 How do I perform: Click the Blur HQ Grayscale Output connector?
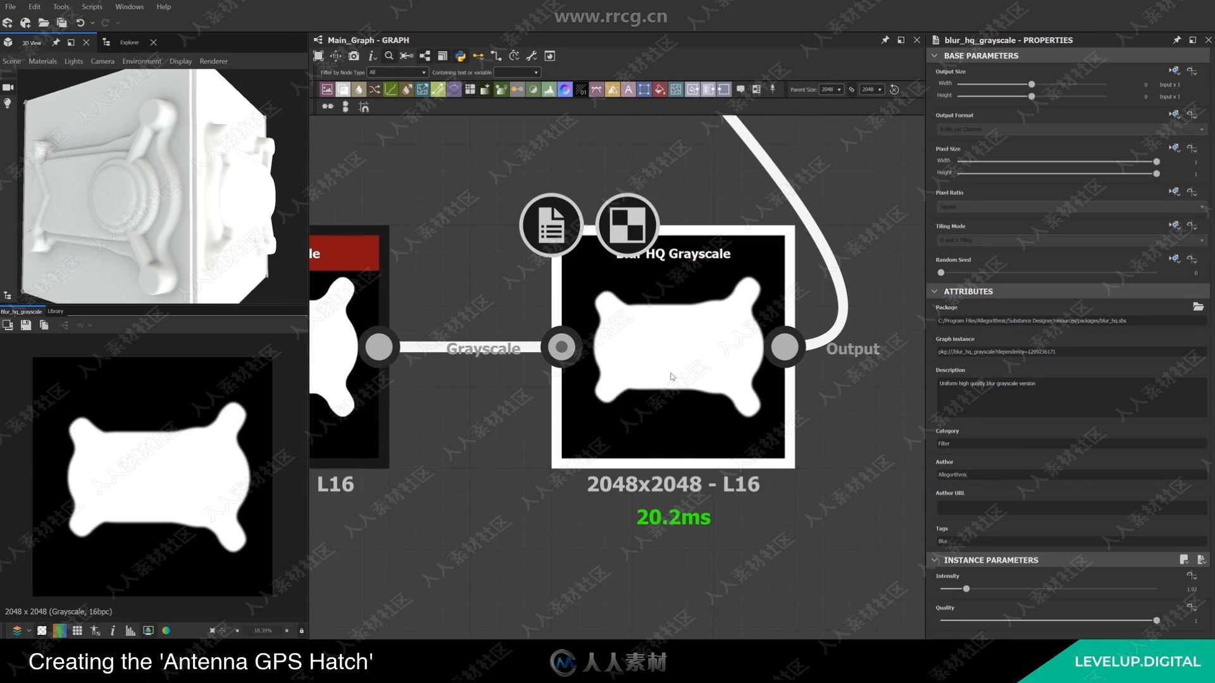pos(785,347)
